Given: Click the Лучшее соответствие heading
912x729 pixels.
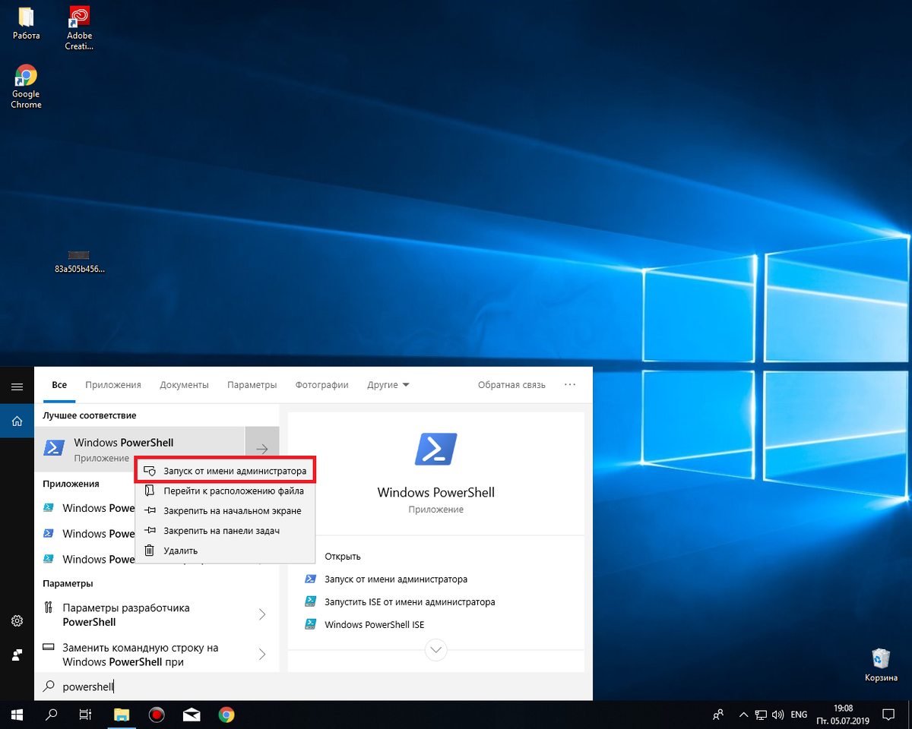Looking at the screenshot, I should coord(90,415).
